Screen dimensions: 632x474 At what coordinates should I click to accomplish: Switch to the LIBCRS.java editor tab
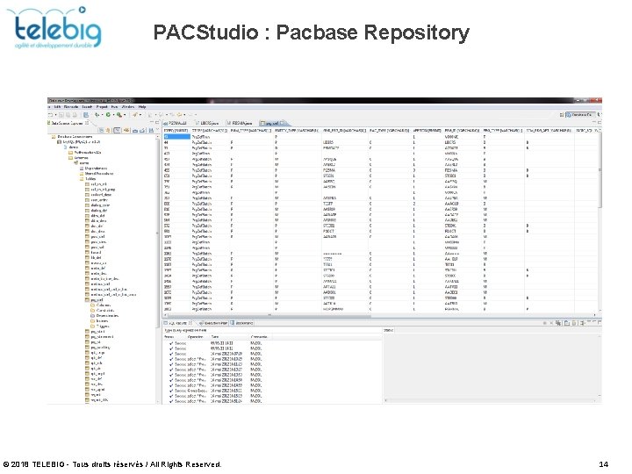(206, 123)
